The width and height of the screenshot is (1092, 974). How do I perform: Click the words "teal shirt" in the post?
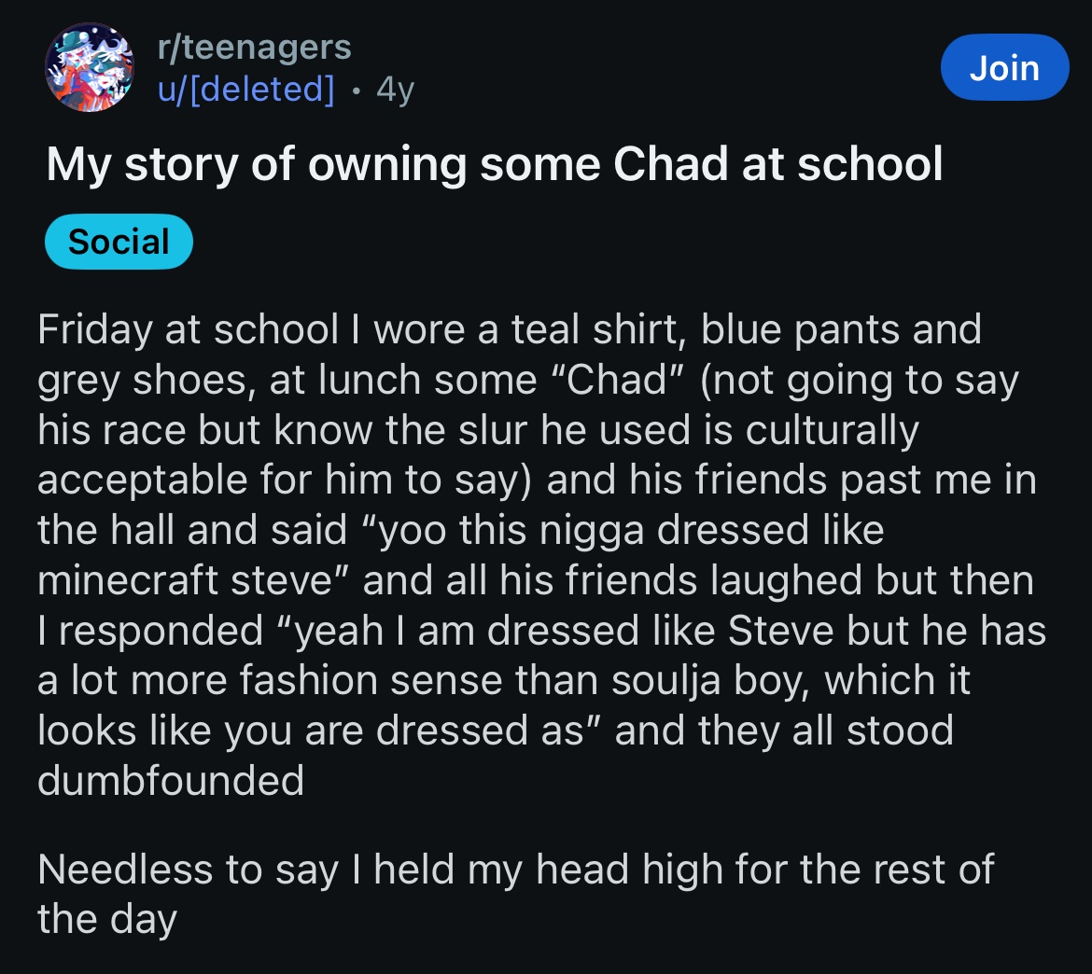click(x=594, y=329)
